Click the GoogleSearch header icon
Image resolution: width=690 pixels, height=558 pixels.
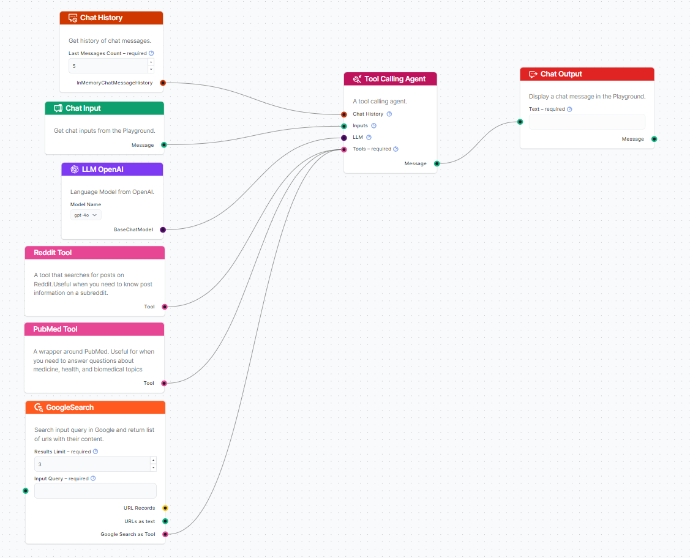click(38, 407)
